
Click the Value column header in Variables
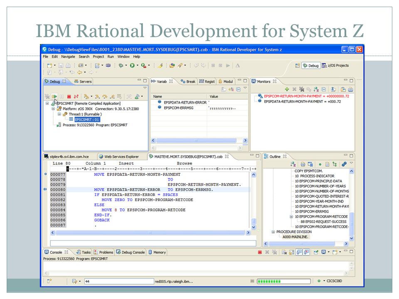pyautogui.click(x=228, y=96)
